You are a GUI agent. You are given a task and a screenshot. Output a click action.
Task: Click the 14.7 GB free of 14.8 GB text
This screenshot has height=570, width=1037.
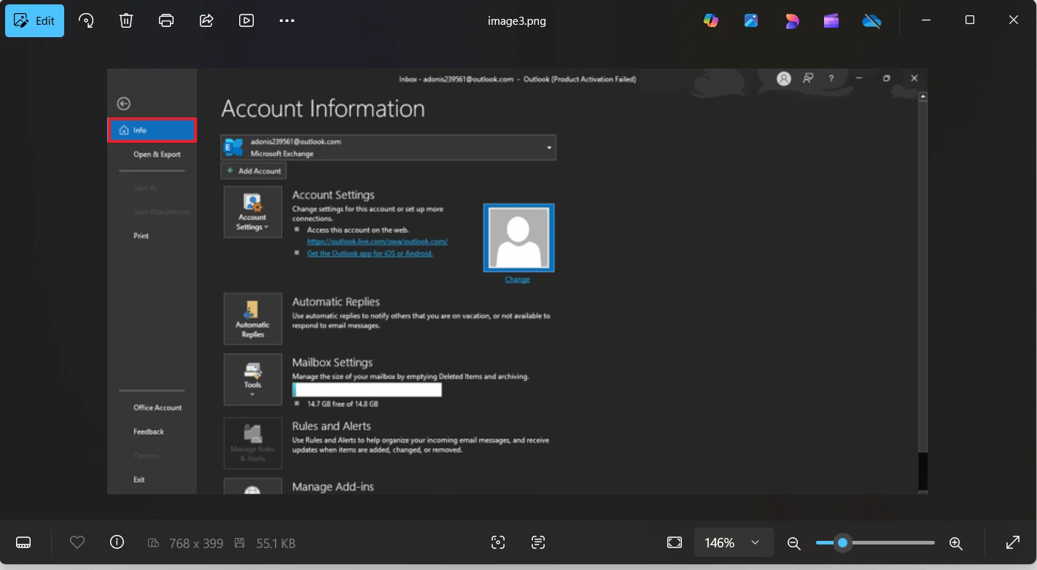pyautogui.click(x=342, y=404)
